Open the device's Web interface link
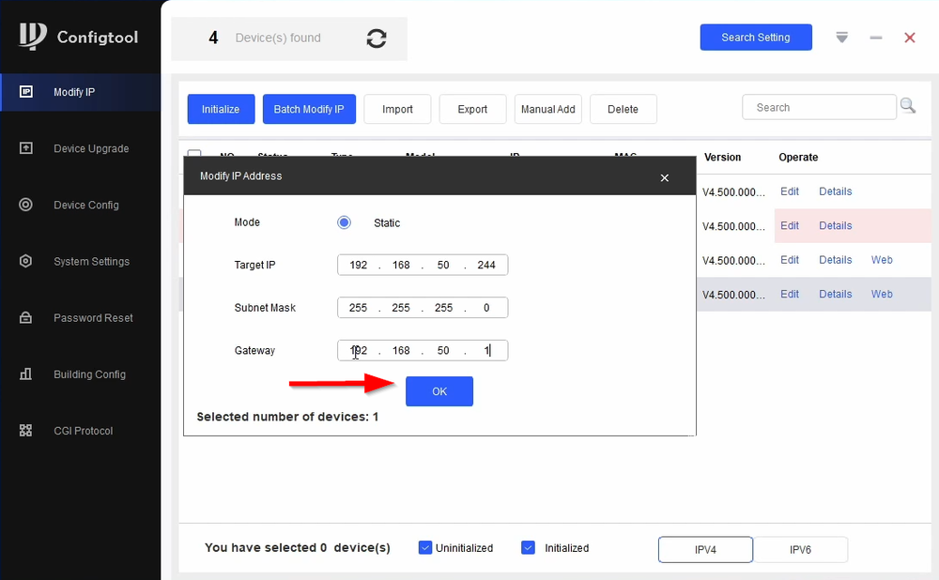This screenshot has height=580, width=939. coord(882,260)
